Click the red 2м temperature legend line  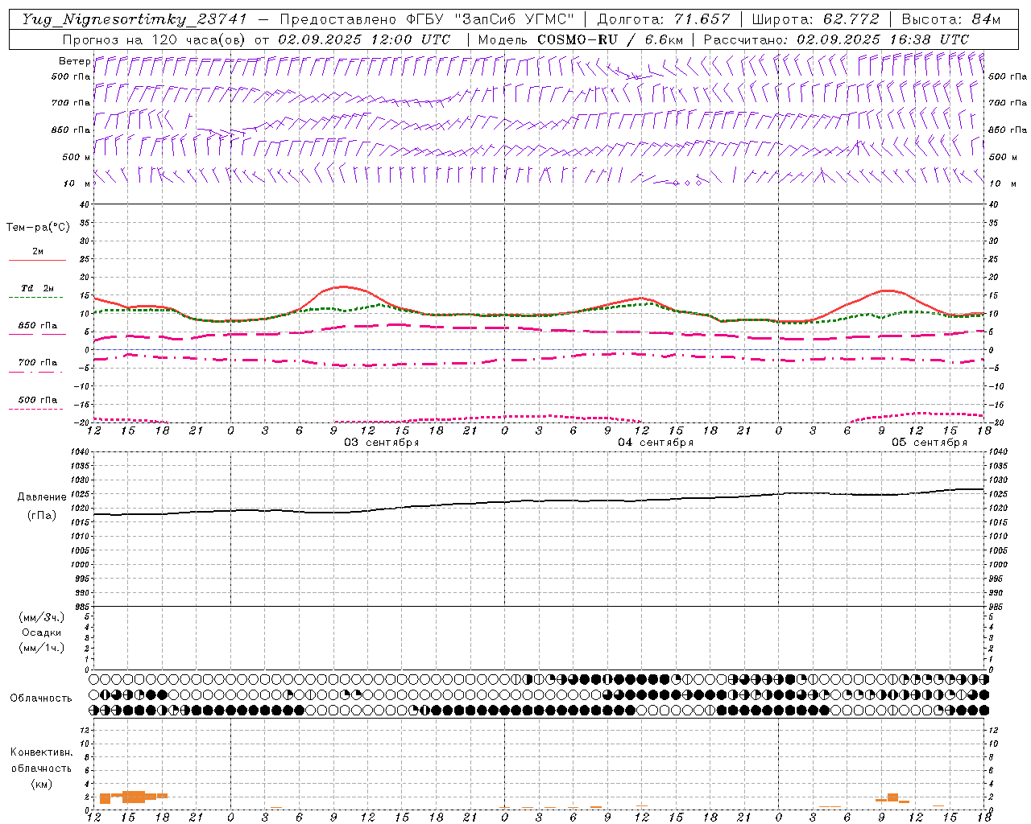click(x=37, y=260)
